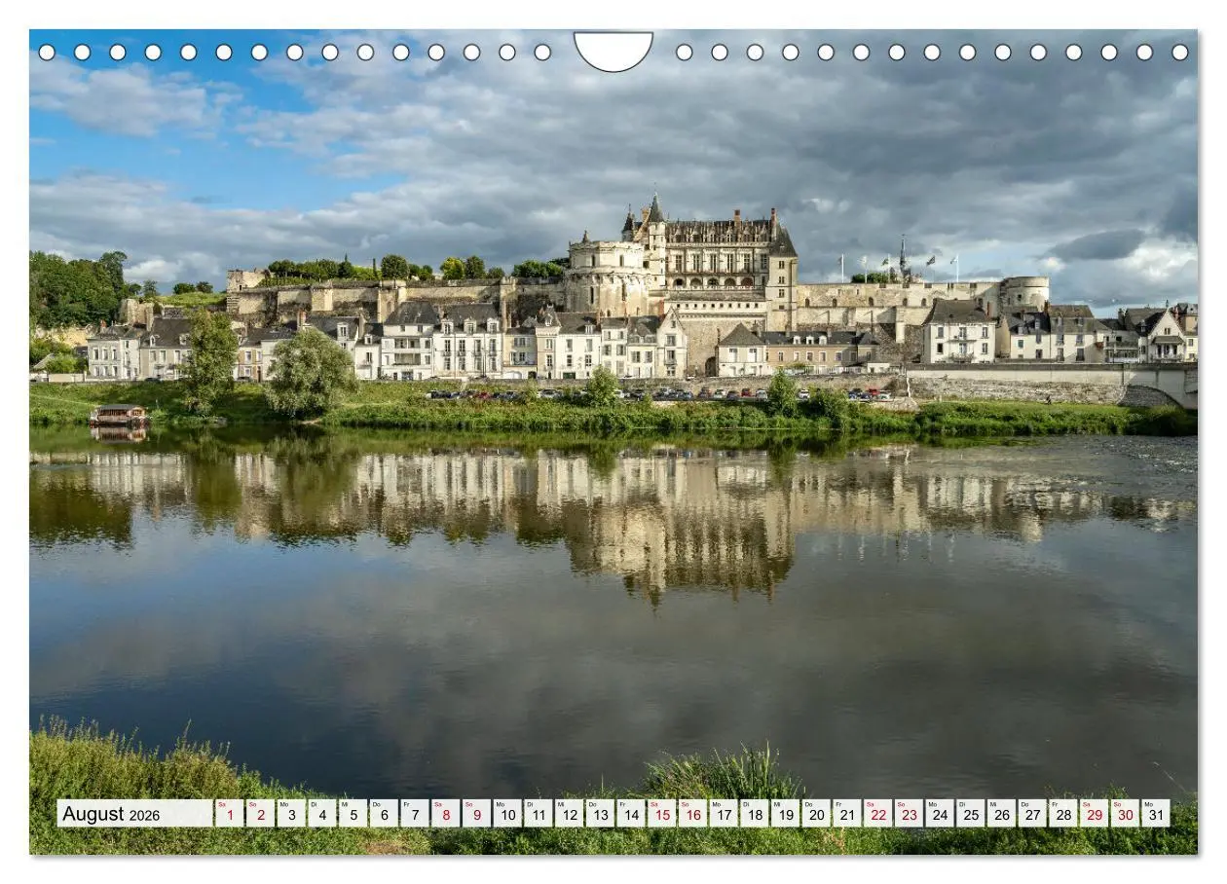
Task: Click the red Sunday 23 date box
Action: point(909,814)
